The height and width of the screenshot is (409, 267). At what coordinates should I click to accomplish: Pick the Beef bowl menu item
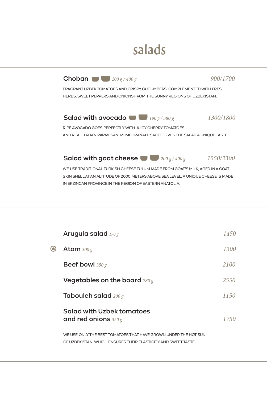click(79, 264)
